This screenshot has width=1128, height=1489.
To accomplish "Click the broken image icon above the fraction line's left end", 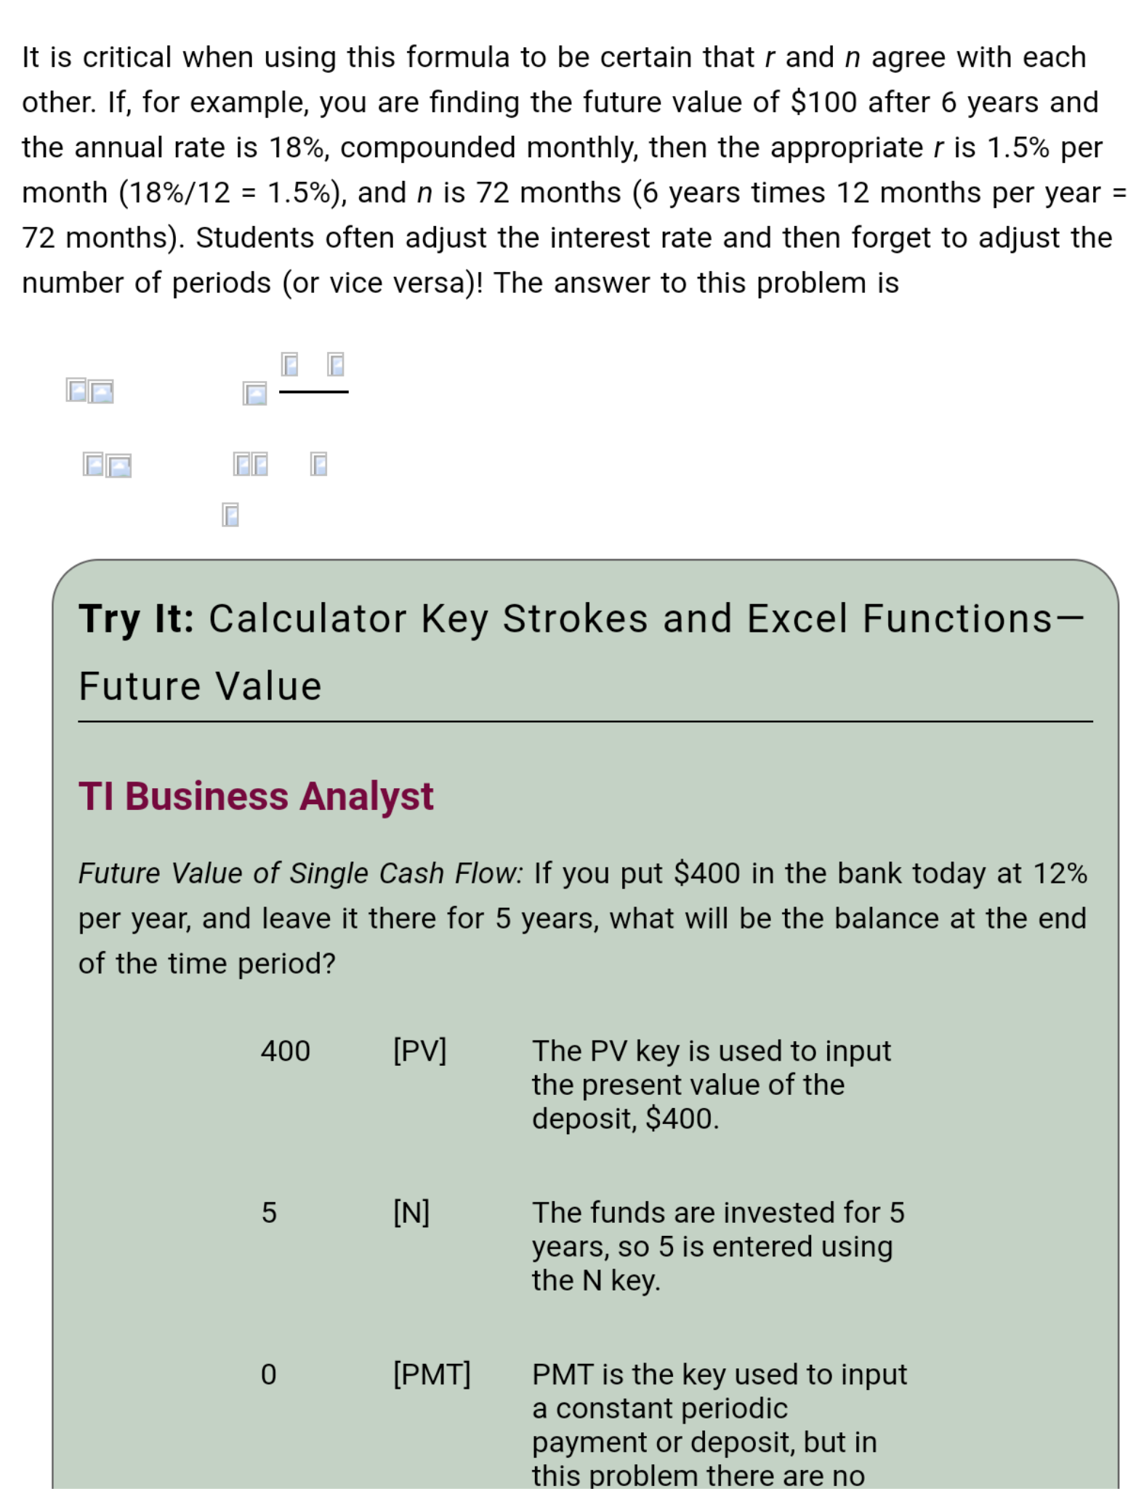I will click(289, 364).
